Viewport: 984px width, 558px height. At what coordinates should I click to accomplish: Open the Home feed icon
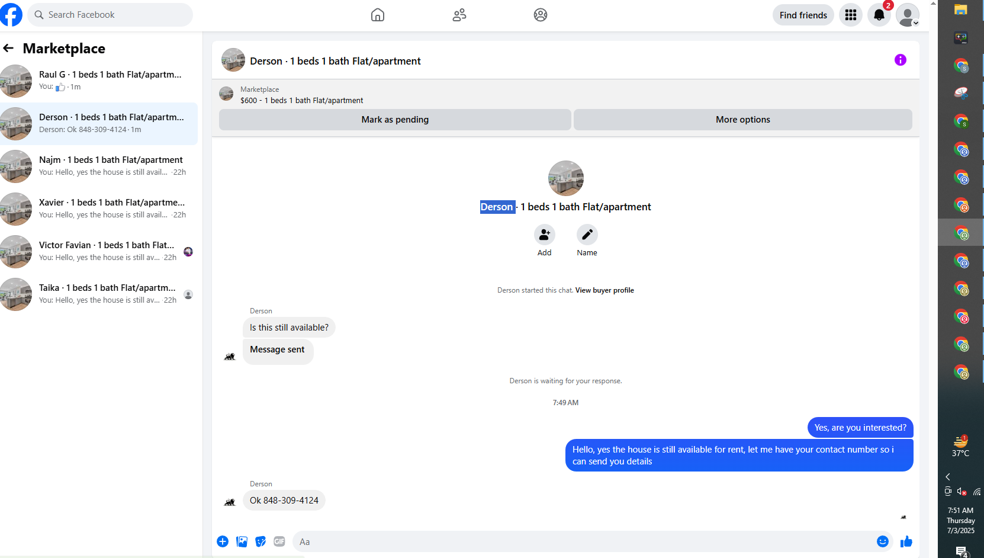click(378, 15)
